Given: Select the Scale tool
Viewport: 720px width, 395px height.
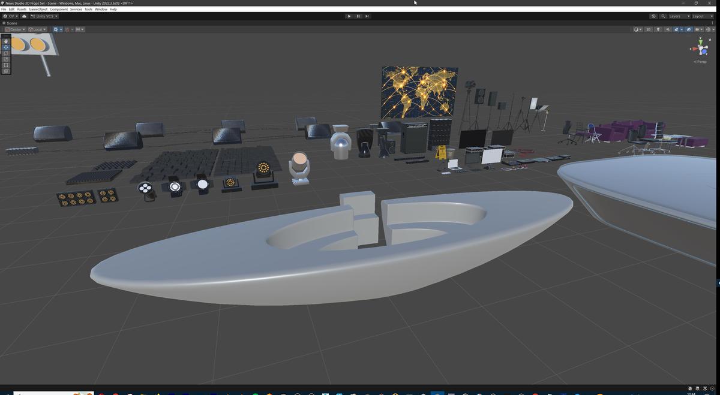Looking at the screenshot, I should pyautogui.click(x=6, y=59).
